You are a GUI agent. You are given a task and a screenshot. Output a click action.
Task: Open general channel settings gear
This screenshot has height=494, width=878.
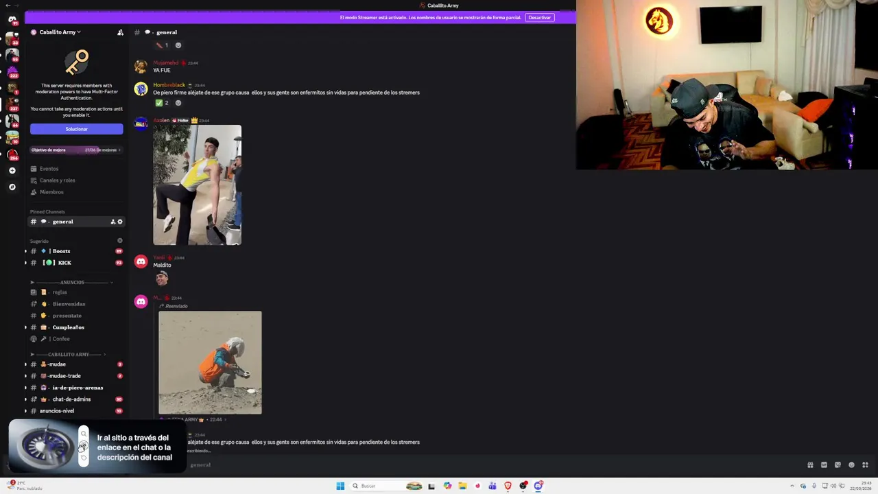[120, 222]
